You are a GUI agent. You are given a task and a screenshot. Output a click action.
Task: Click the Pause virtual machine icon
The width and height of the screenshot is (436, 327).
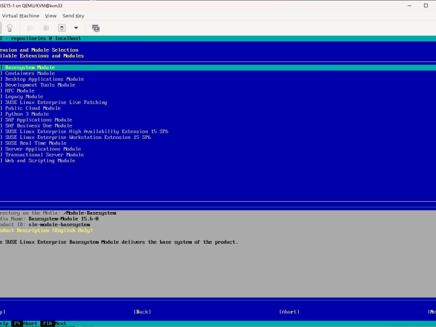point(46,28)
